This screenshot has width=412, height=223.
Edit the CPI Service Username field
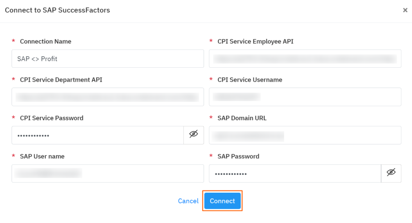tap(305, 97)
